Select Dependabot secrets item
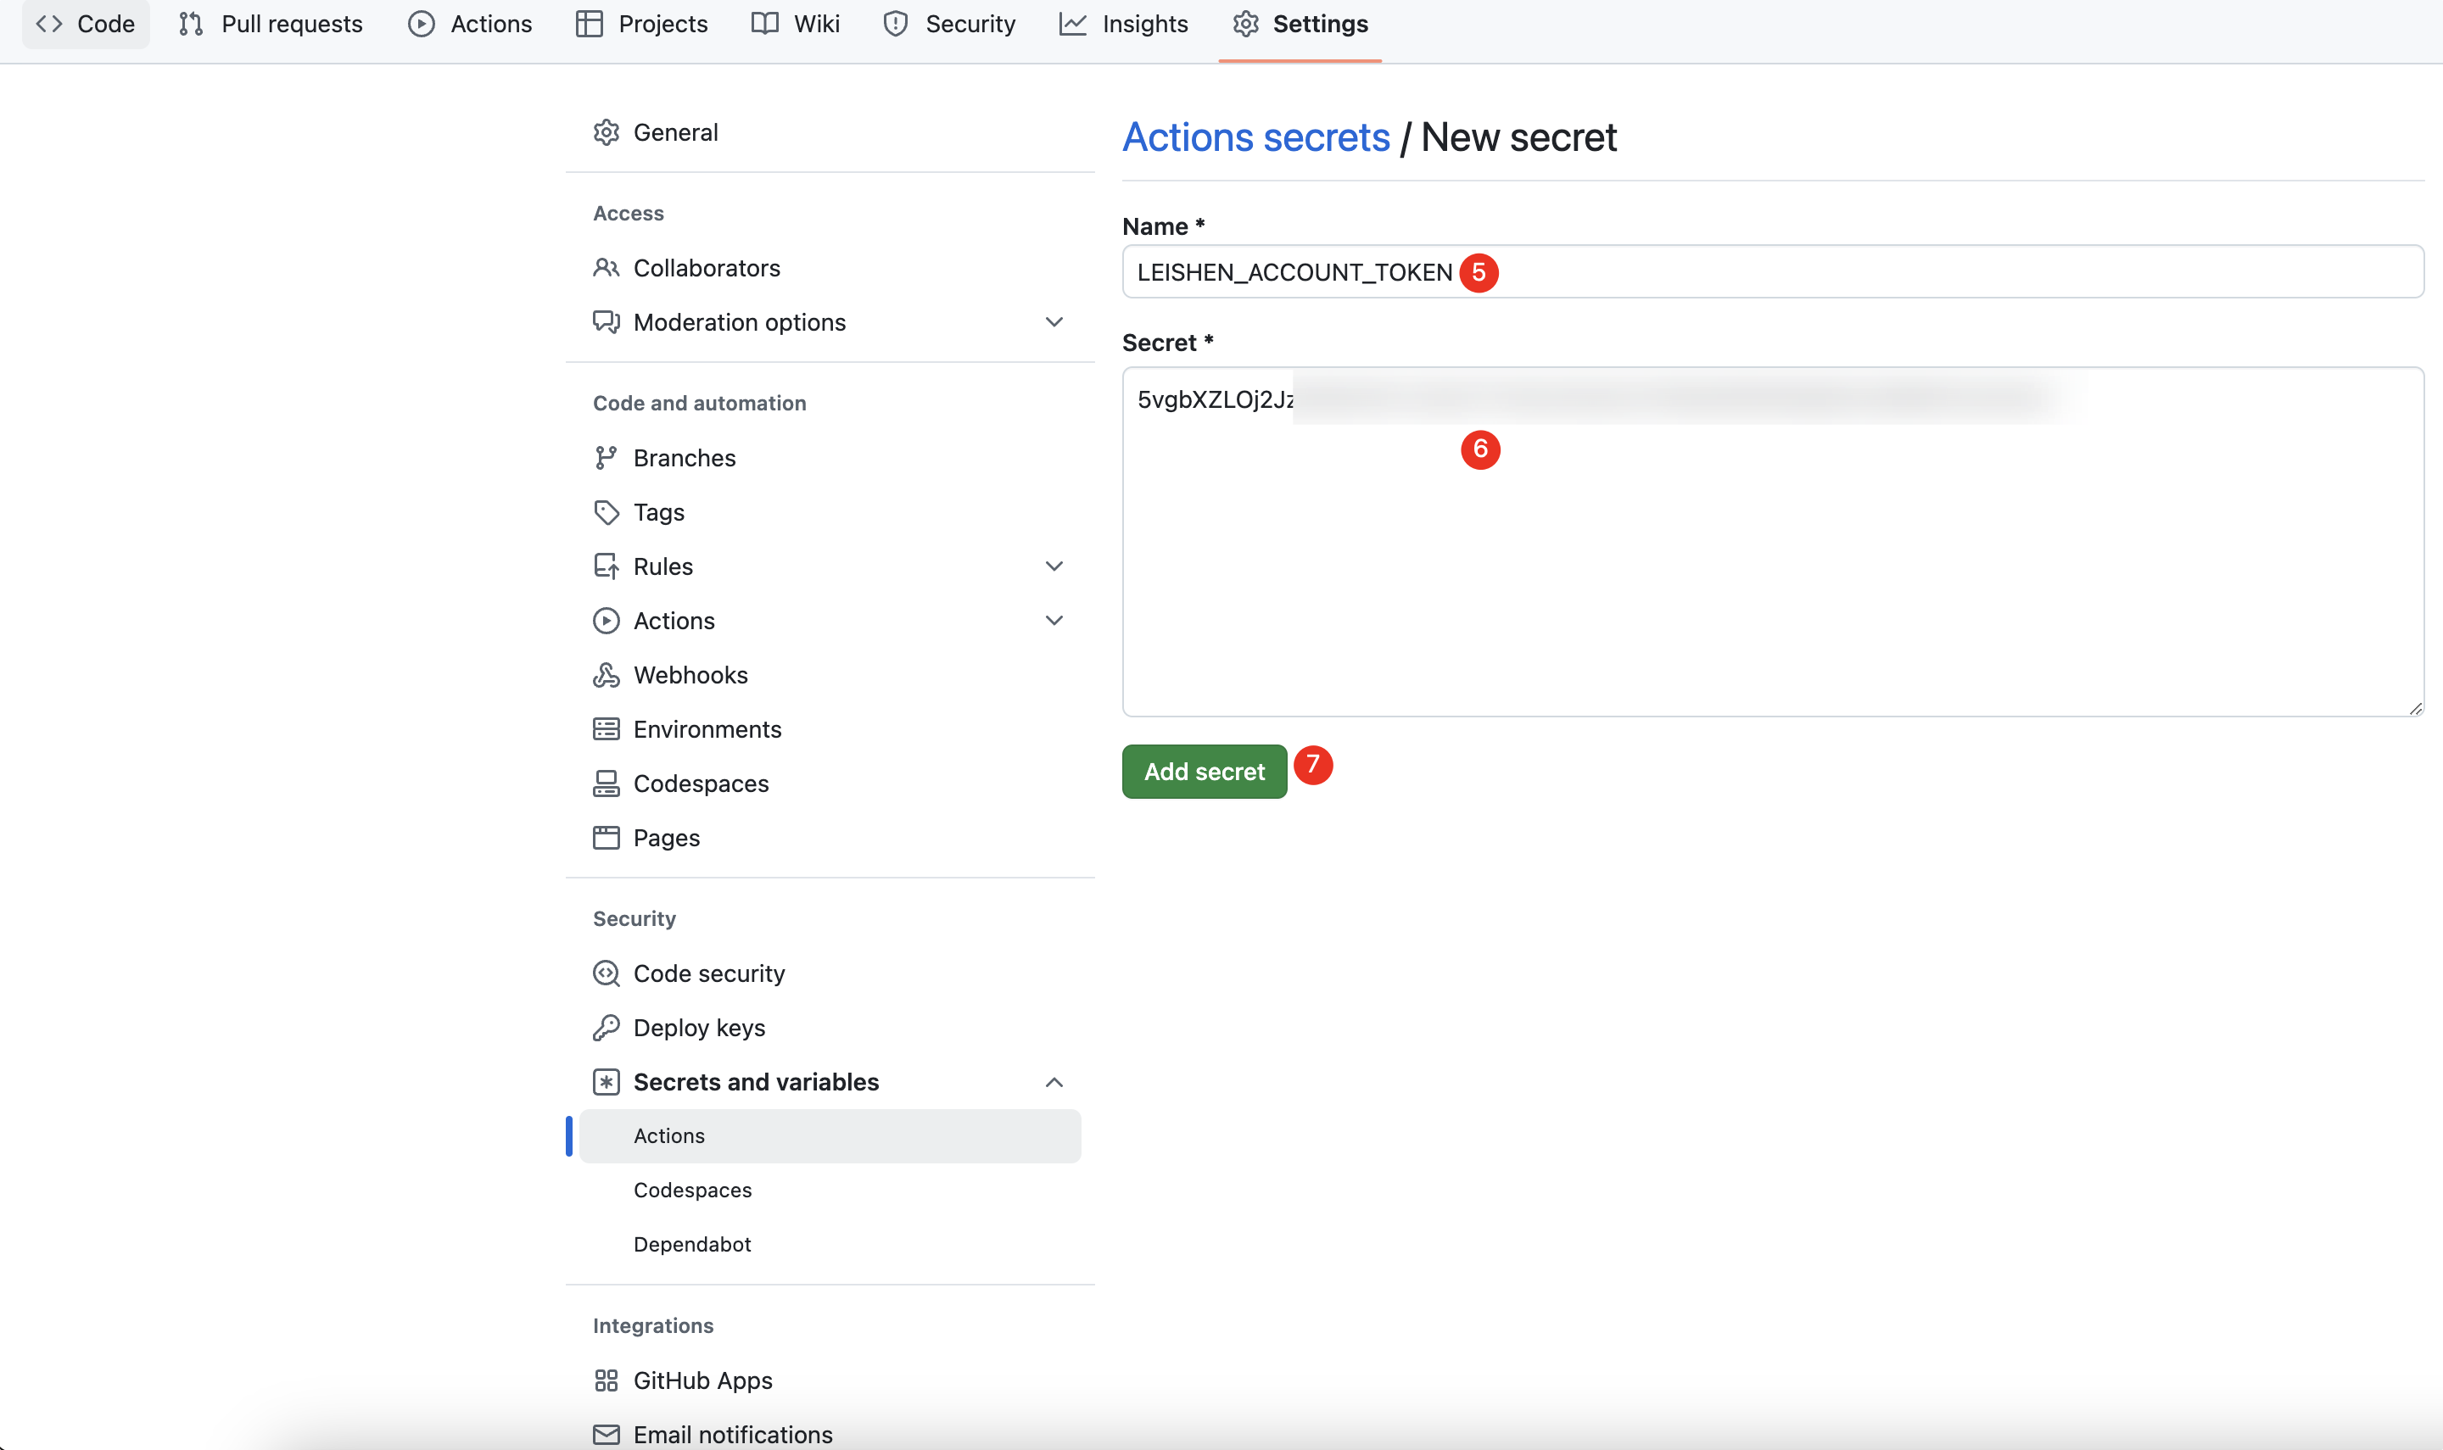This screenshot has width=2443, height=1450. coord(830,1244)
